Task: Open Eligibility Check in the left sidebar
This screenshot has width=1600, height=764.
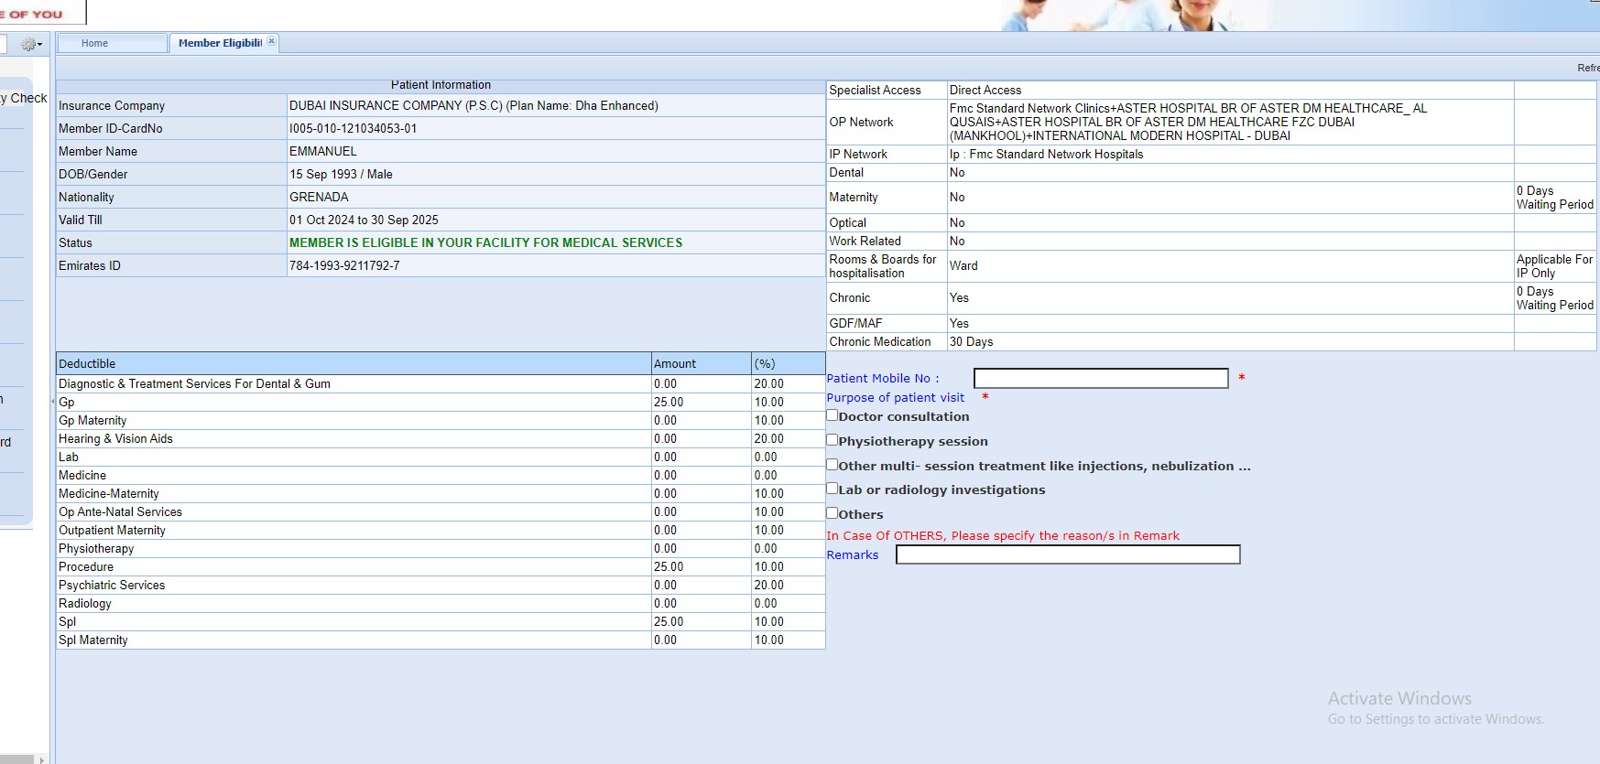Action: pos(25,98)
